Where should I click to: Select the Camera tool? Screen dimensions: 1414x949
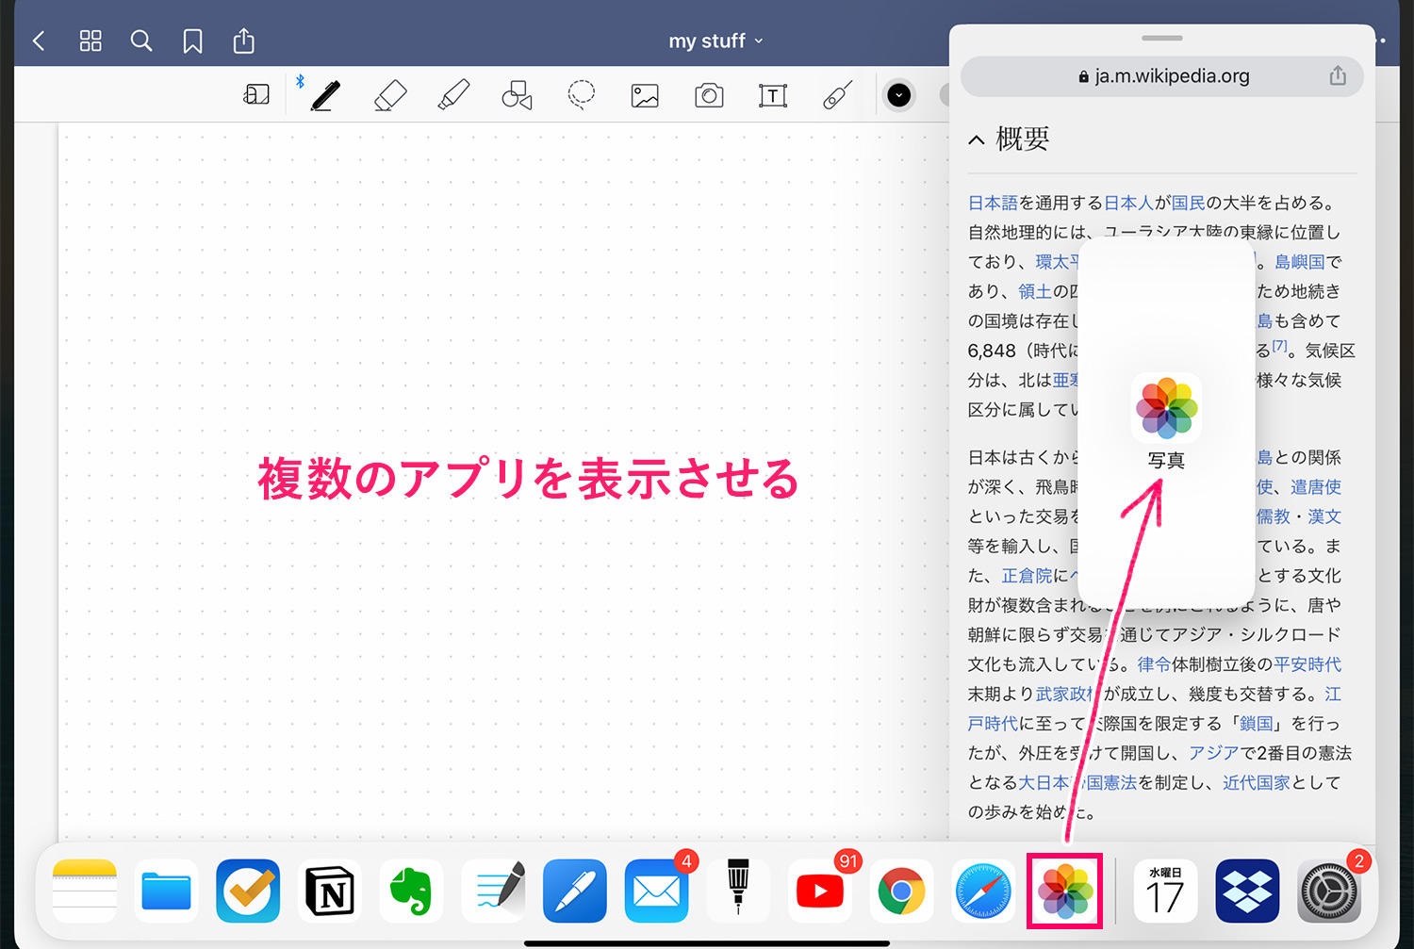709,95
